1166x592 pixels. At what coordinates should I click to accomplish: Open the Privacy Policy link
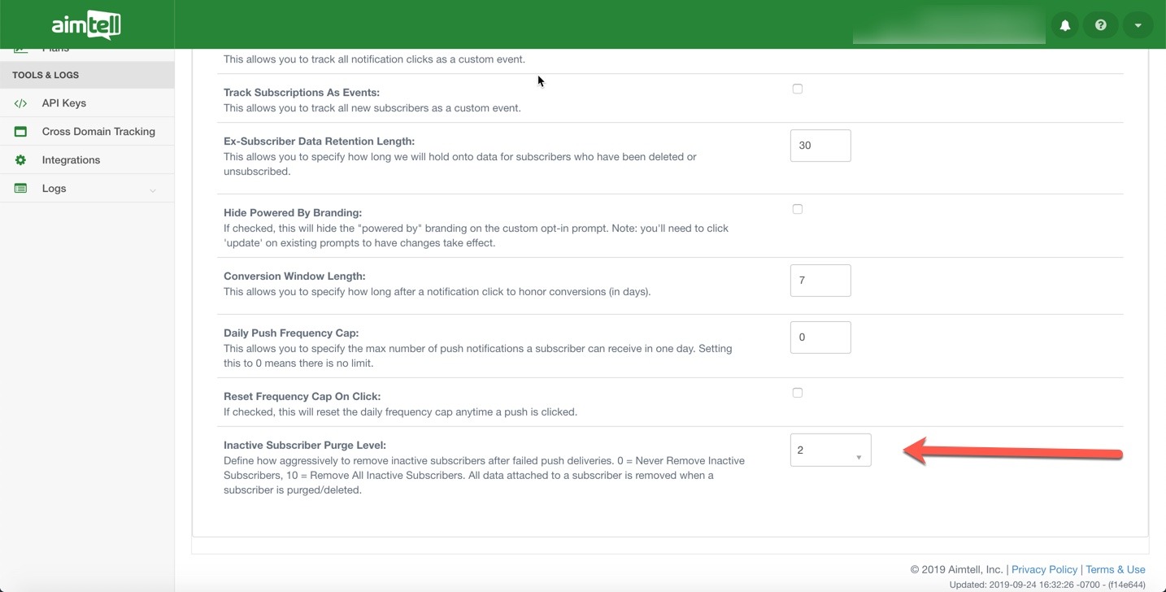coord(1044,569)
